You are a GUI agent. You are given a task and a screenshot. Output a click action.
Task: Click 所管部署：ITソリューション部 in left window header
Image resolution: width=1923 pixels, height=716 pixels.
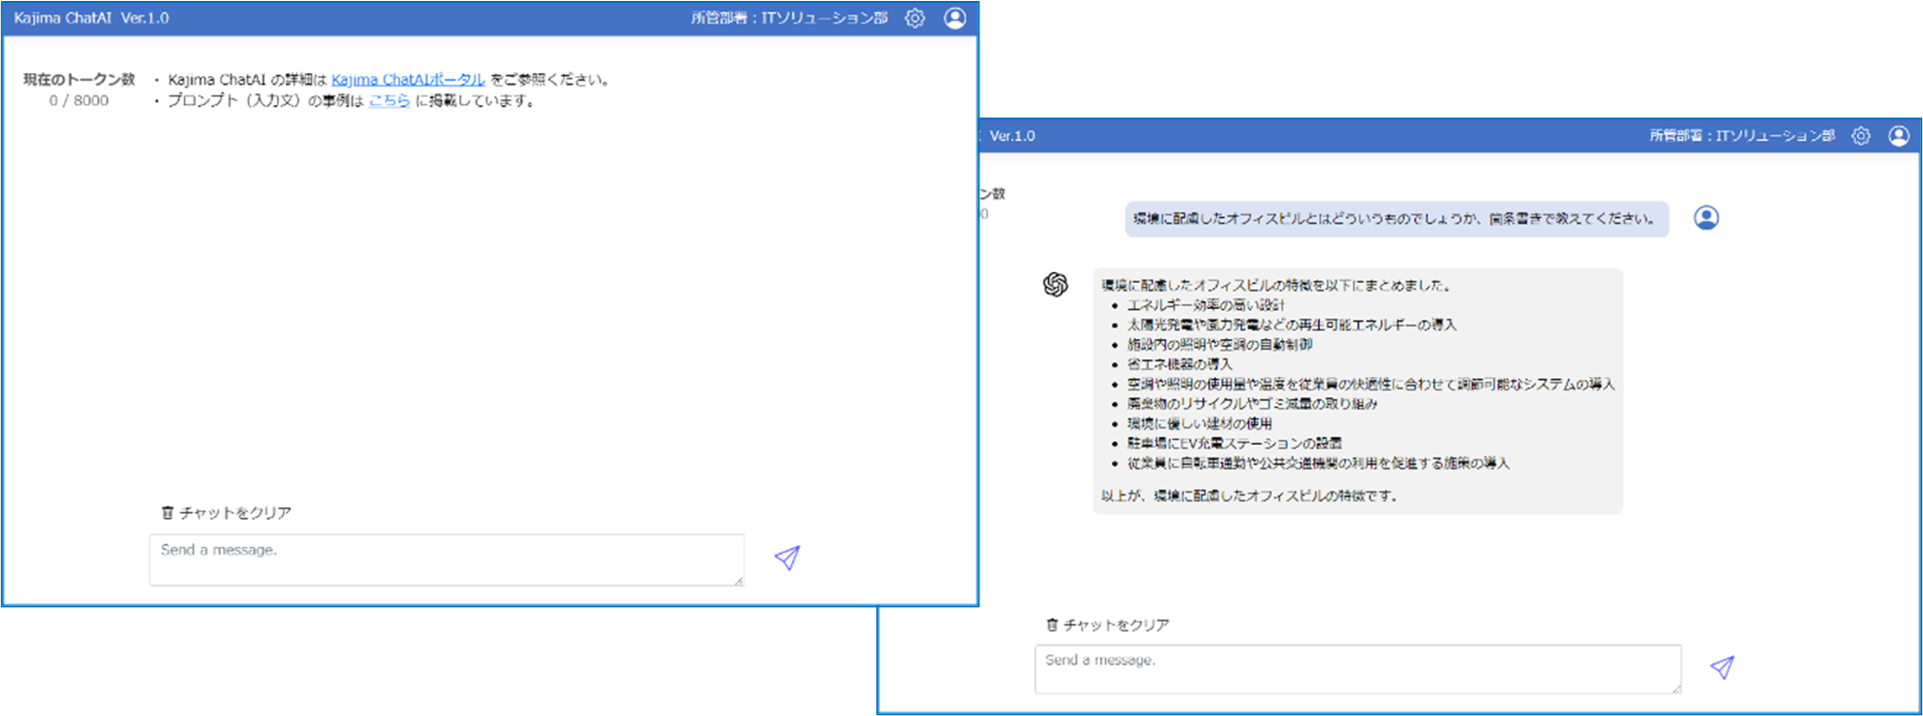click(789, 18)
